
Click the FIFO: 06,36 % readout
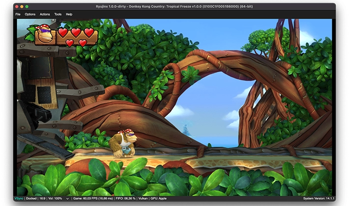(126, 199)
